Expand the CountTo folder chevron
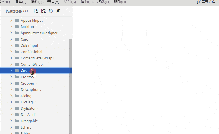This screenshot has width=219, height=134. pyautogui.click(x=11, y=71)
